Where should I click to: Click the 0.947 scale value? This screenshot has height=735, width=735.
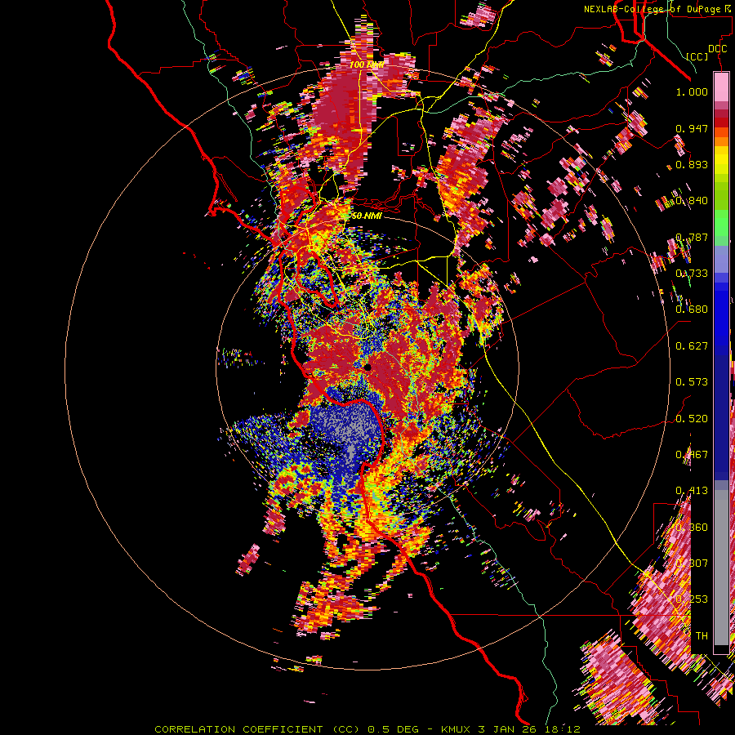[x=692, y=128]
